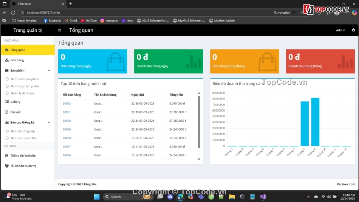Click the Tổng quan browser tab

34,3
